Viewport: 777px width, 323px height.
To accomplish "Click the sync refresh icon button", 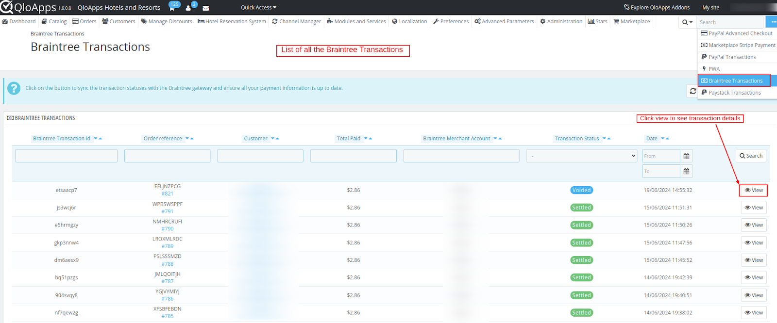I will [693, 91].
